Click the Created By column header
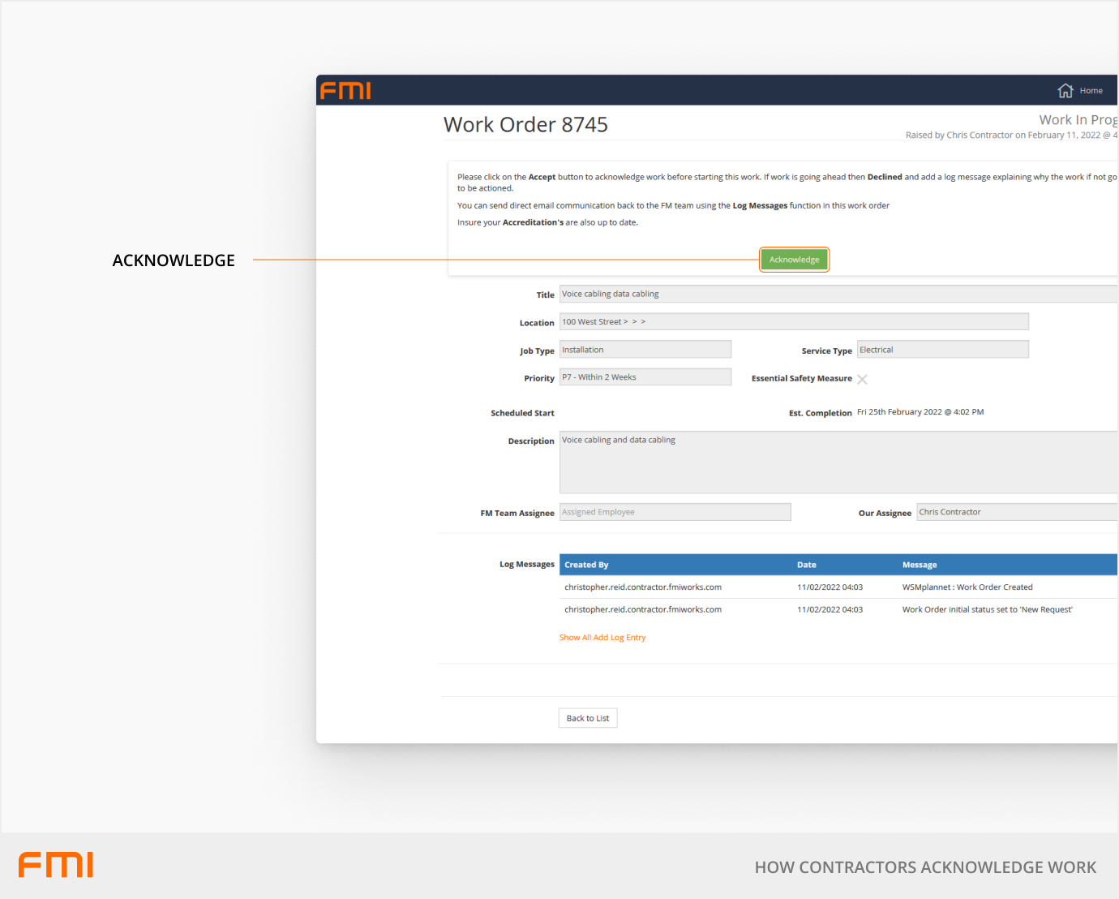The width and height of the screenshot is (1119, 899). [x=586, y=565]
